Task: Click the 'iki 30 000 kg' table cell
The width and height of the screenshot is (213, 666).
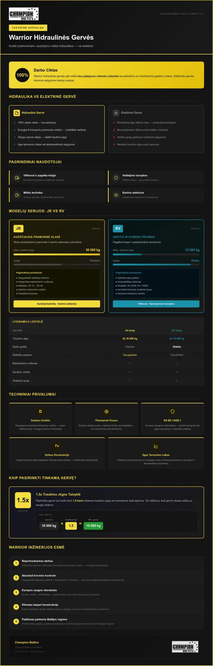Action: (130, 339)
